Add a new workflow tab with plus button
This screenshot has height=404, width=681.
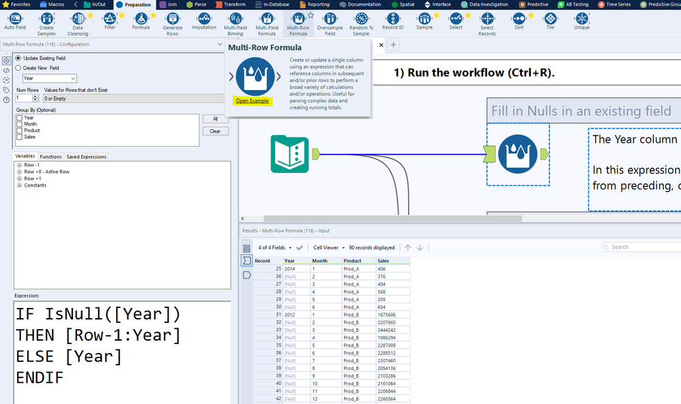pos(393,45)
